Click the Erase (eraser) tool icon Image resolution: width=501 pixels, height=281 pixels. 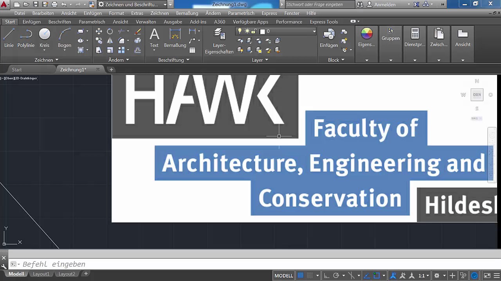point(137,31)
